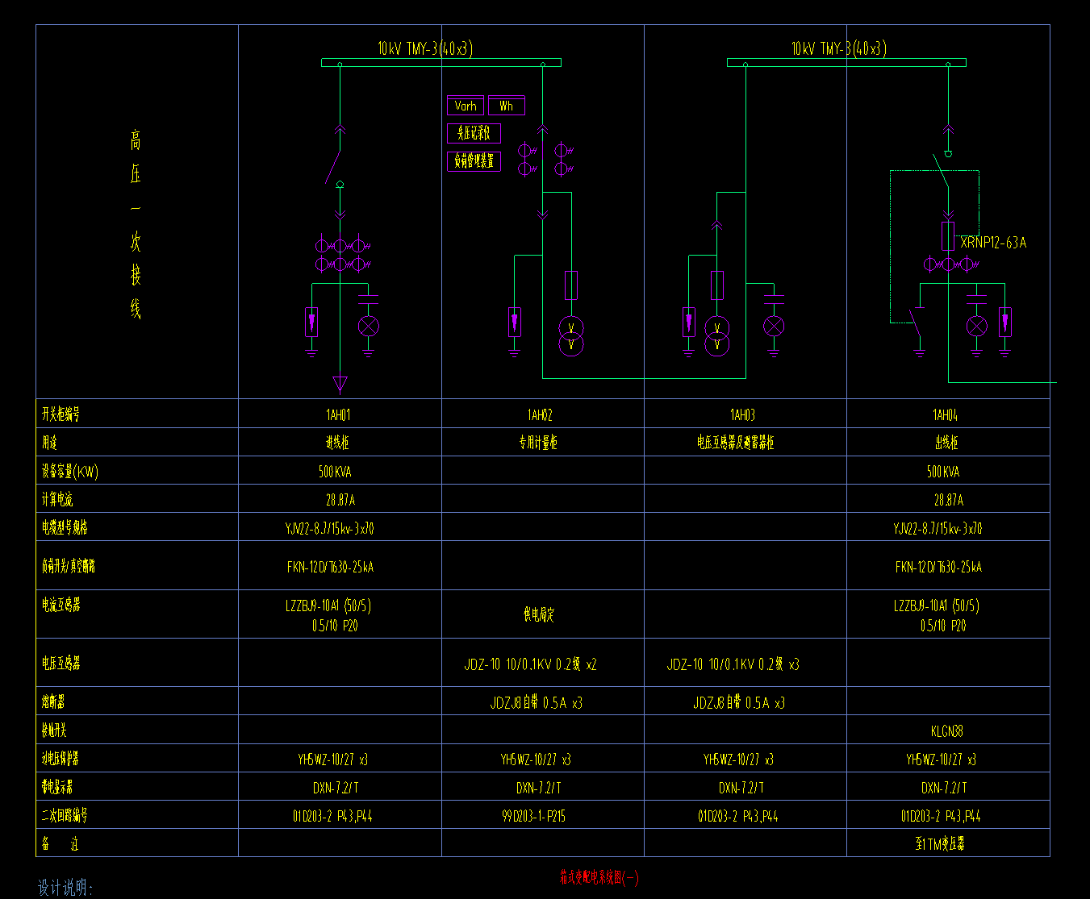Click the 电压互感器及避雷器柜 usage cell

click(736, 443)
